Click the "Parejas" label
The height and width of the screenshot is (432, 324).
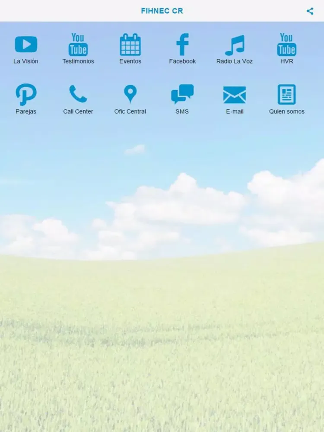tap(26, 111)
